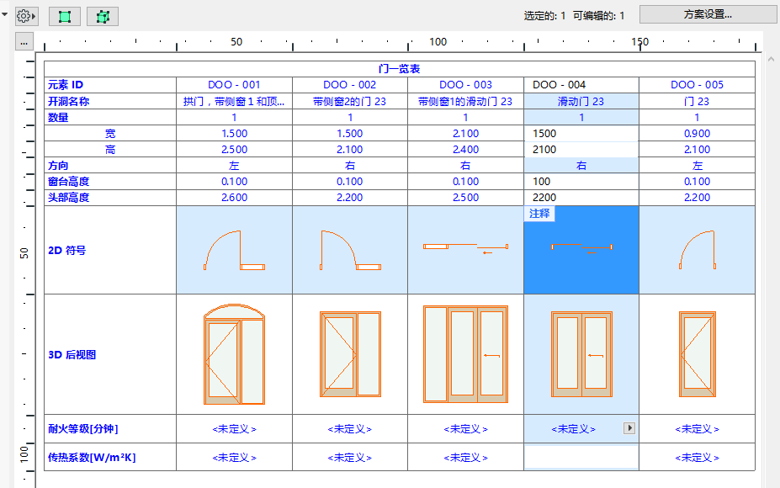Click the 头部高度 field showing 2200
Viewport: 780px width, 488px height.
tap(579, 197)
